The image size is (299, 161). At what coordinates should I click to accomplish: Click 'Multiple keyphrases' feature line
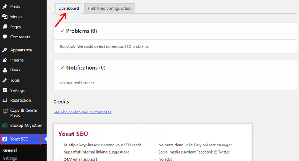[x=103, y=145]
